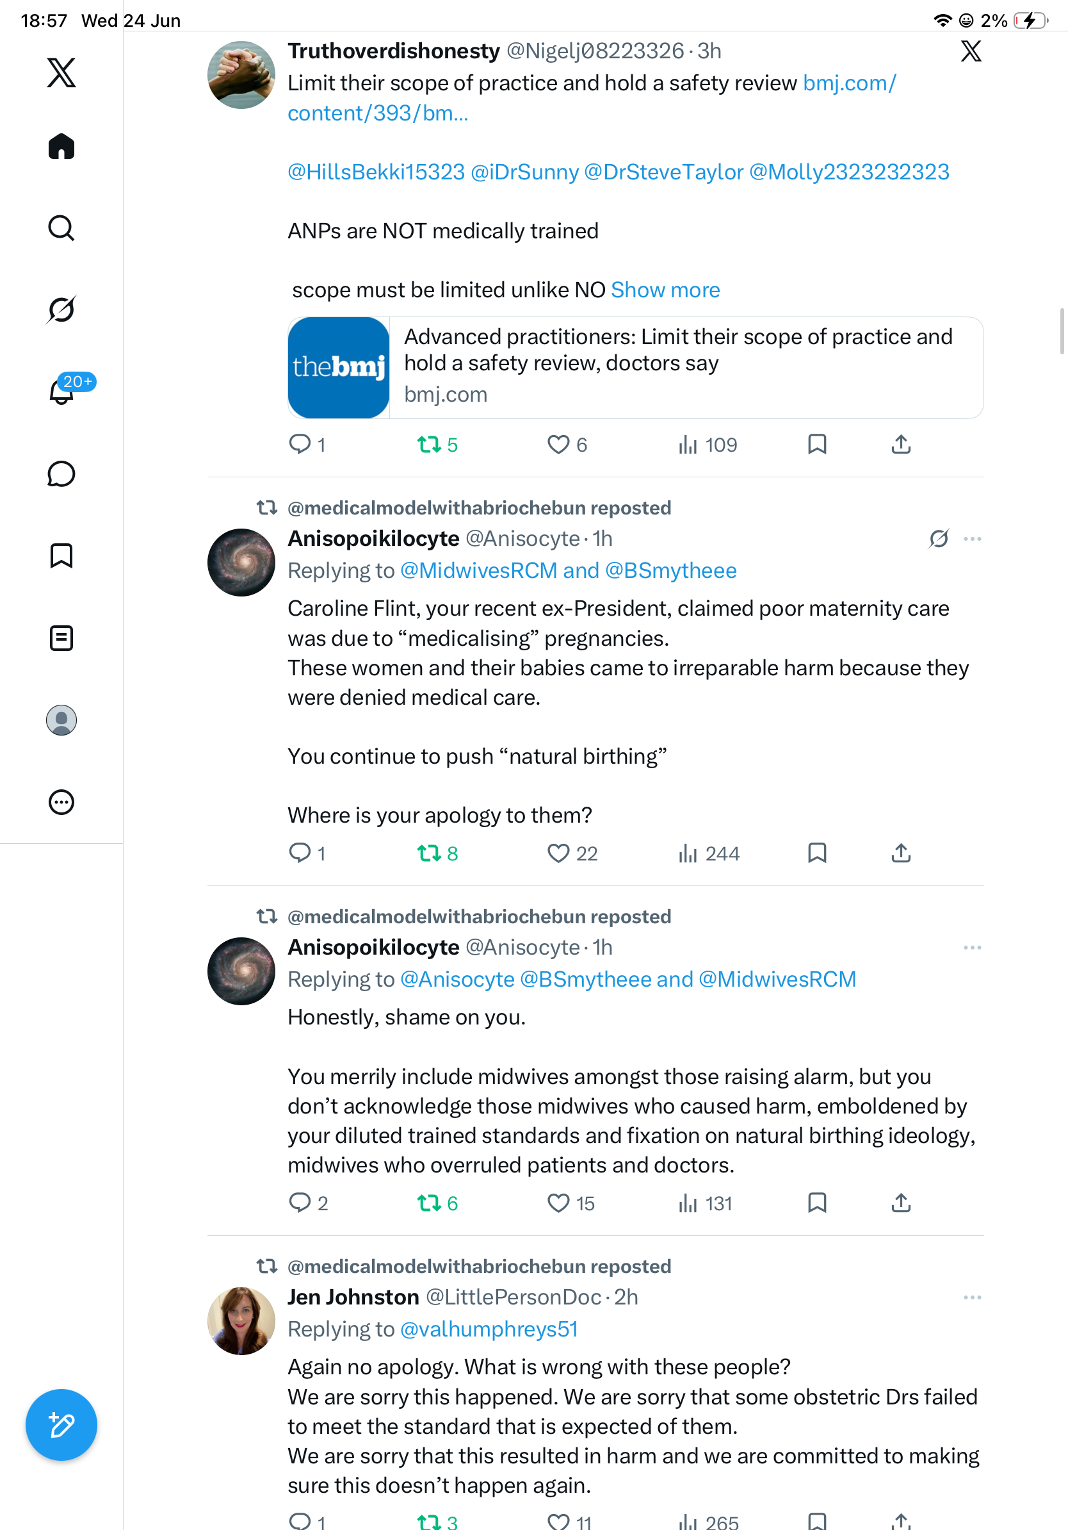This screenshot has width=1068, height=1530.
Task: Open the More menu in sidebar
Action: 61,802
